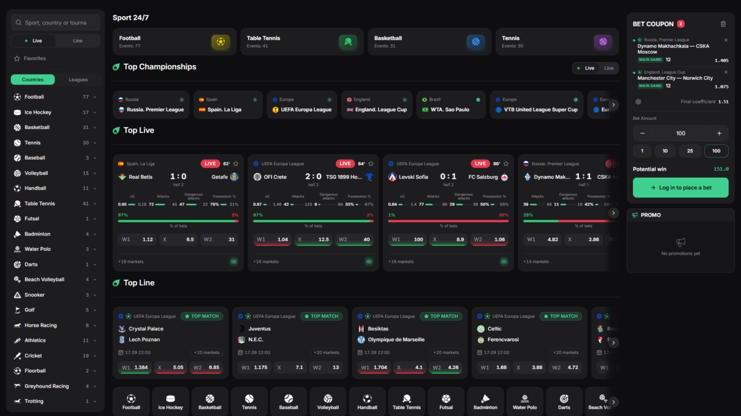Choose 100 quick bet amount
741x416 pixels.
click(x=716, y=151)
